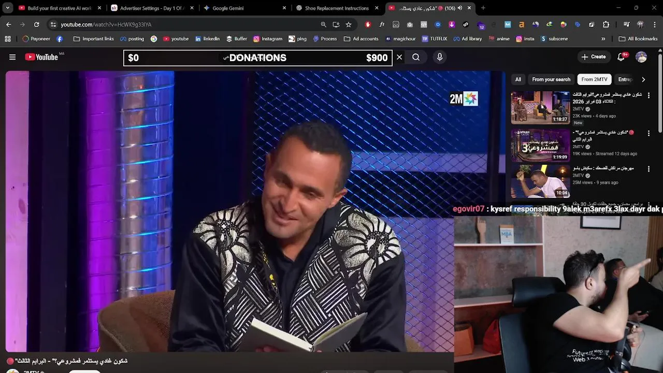Open options menu for the 23K views video
Viewport: 663px width, 373px height.
pyautogui.click(x=648, y=96)
